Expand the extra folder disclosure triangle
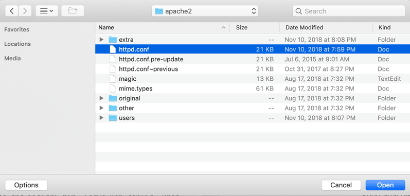This screenshot has width=410, height=196. point(101,40)
